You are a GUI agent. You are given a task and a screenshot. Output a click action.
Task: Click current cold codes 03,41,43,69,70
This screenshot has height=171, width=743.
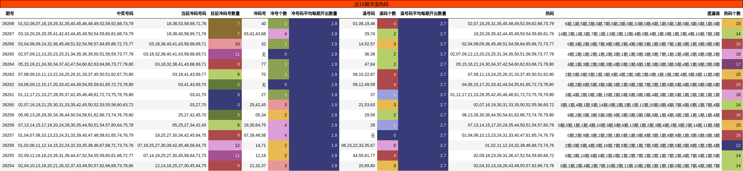point(192,84)
